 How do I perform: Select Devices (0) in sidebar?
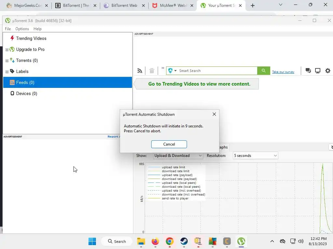point(27,93)
